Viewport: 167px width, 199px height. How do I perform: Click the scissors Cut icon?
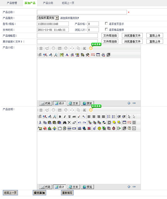click(40, 123)
